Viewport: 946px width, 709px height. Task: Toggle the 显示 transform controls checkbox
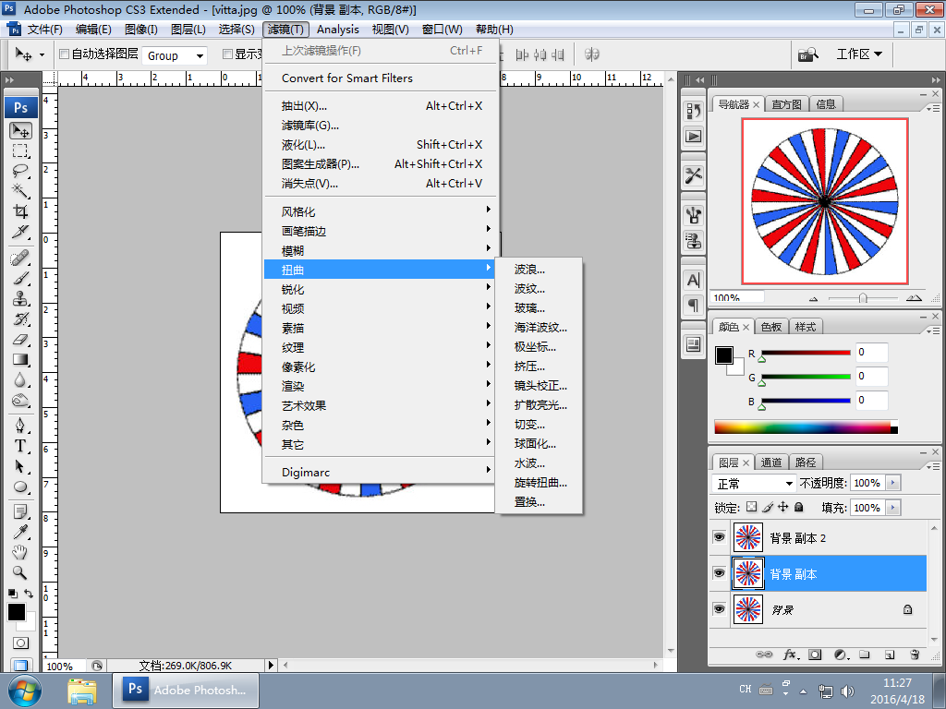[x=227, y=54]
